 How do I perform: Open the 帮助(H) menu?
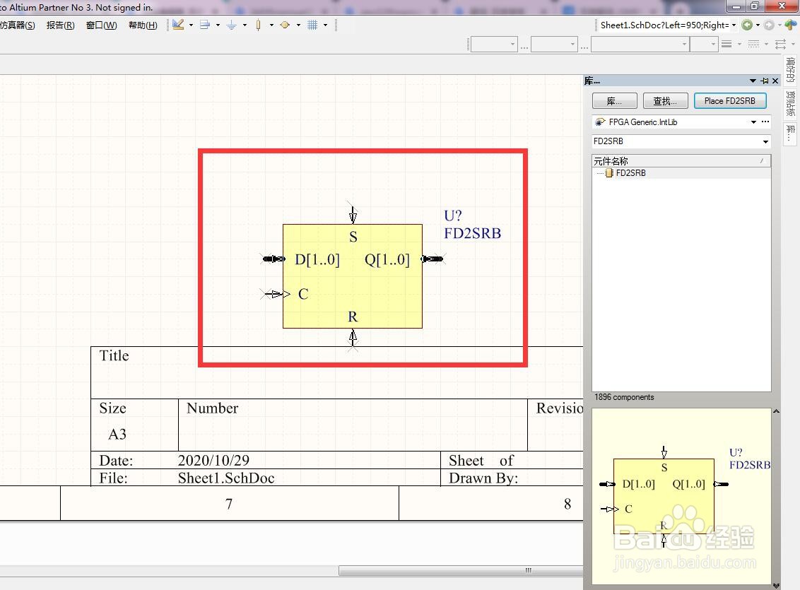(143, 25)
